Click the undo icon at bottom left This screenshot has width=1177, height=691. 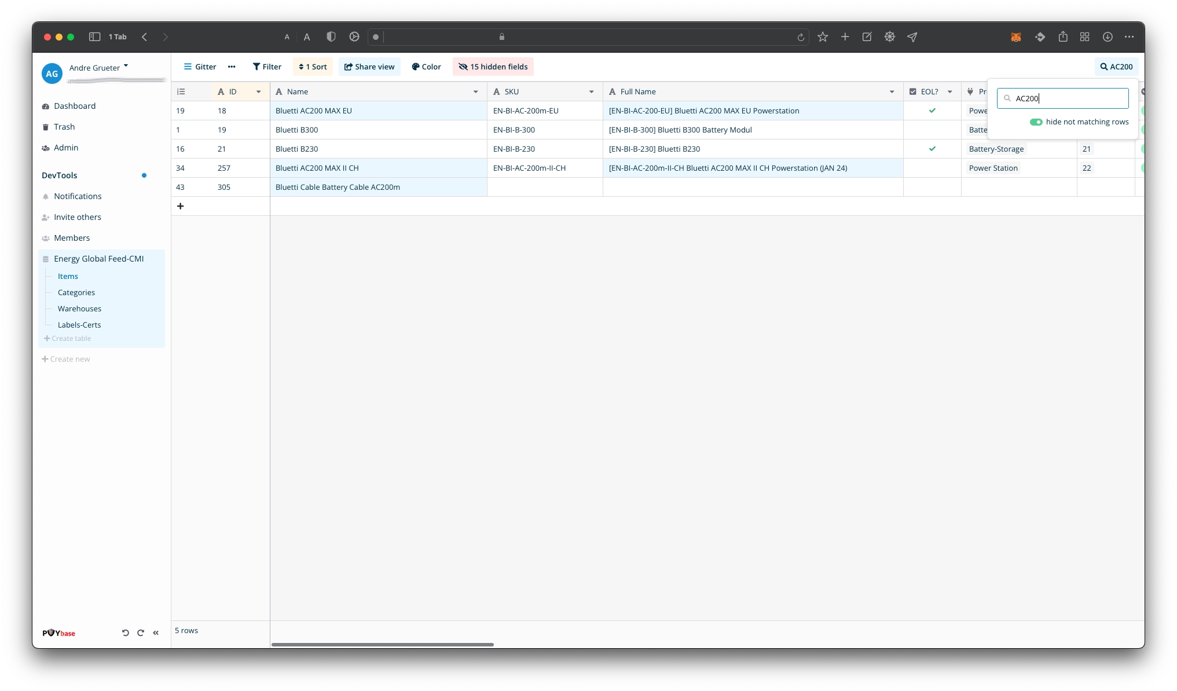click(x=125, y=633)
